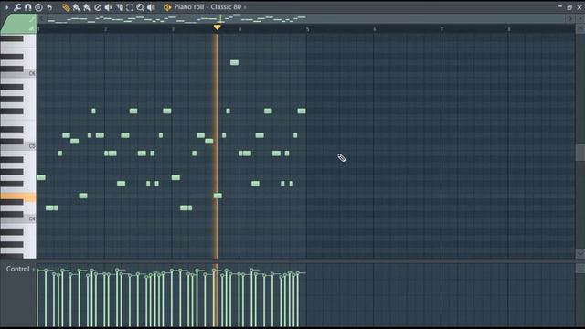Open the Control event lane selector
Viewport: 585px width, 329px height.
pyautogui.click(x=19, y=269)
